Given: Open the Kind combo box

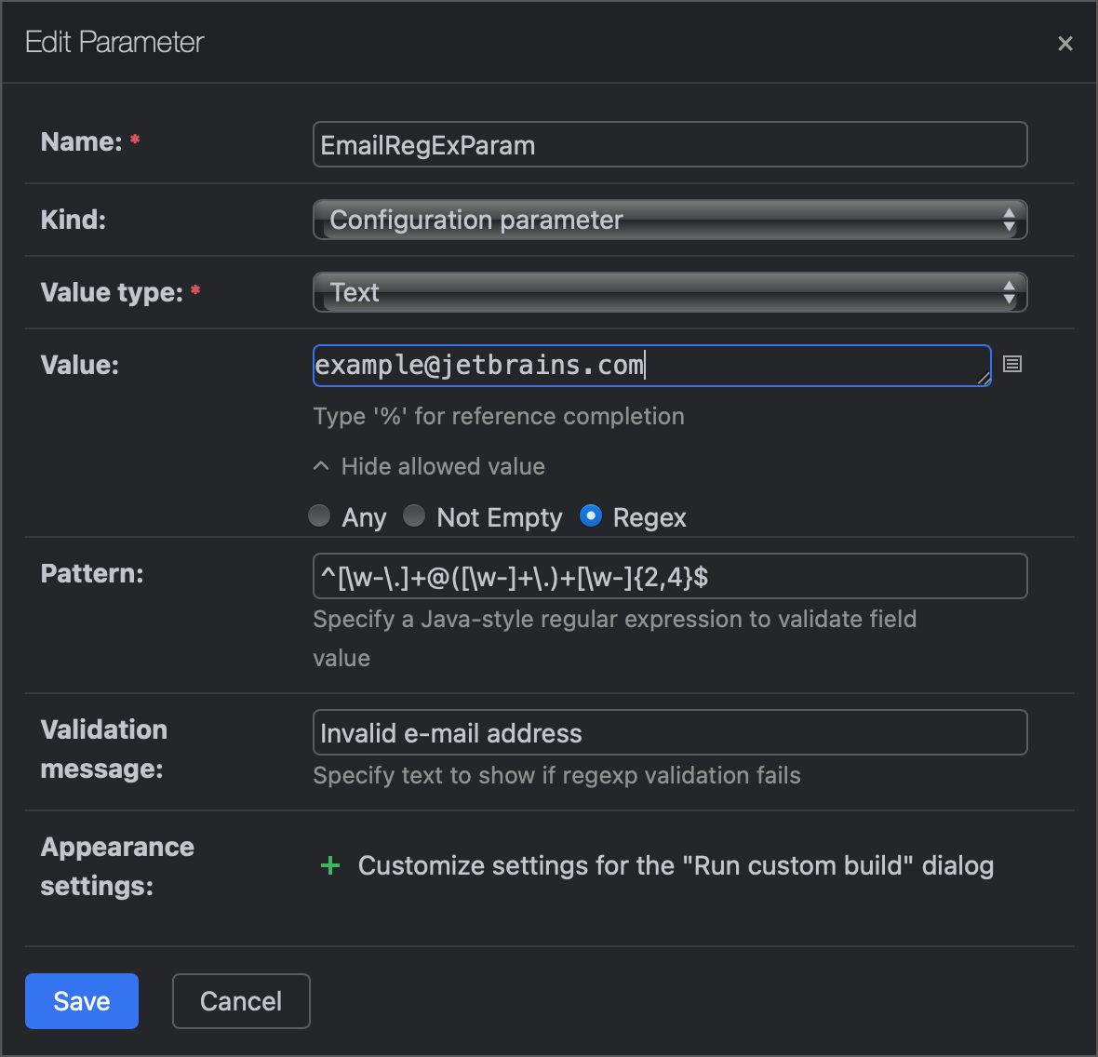Looking at the screenshot, I should tap(669, 220).
